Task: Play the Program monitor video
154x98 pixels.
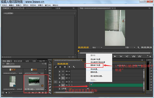Action: [x=115, y=56]
